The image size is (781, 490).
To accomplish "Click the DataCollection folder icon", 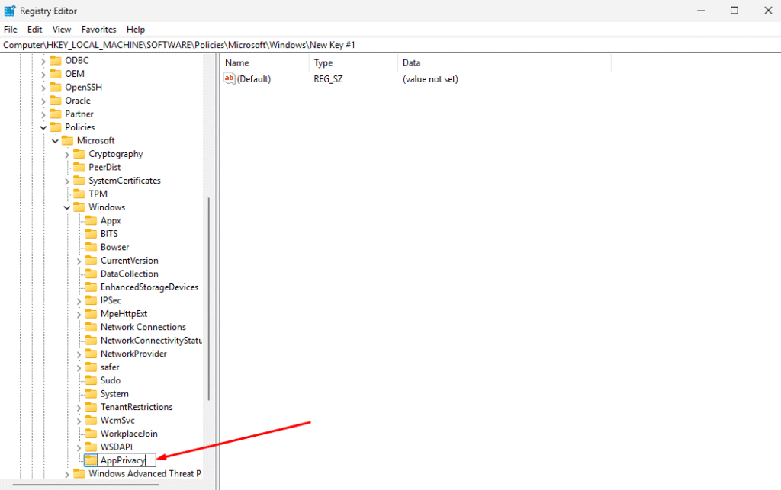I will coord(91,274).
